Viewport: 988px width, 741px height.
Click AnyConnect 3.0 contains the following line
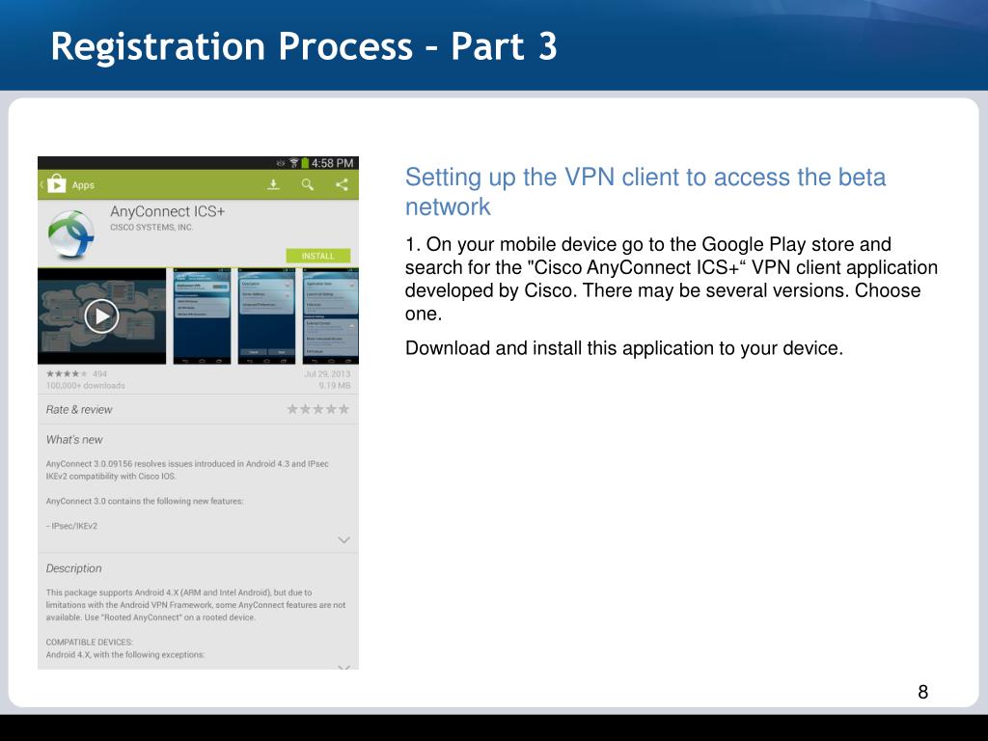(x=145, y=501)
